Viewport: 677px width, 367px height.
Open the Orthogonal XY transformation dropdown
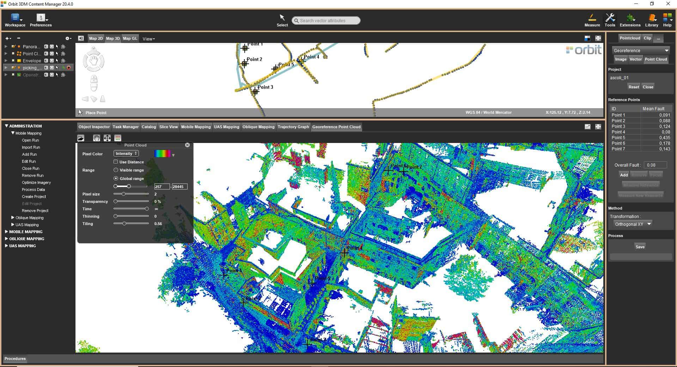(633, 224)
